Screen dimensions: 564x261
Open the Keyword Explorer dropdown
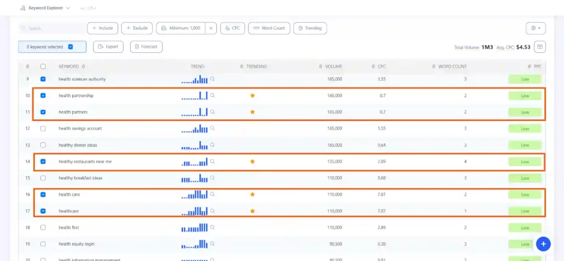tap(45, 8)
